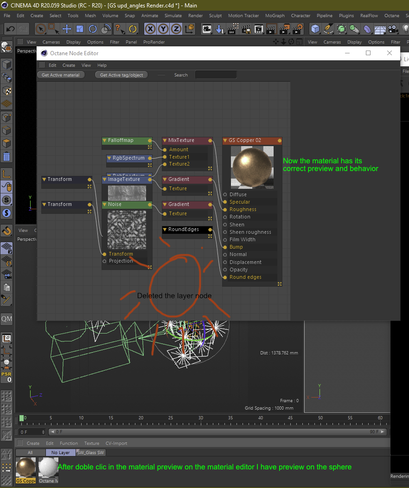Select Points mode in left toolbar
This screenshot has width=409, height=488.
pyautogui.click(x=6, y=117)
